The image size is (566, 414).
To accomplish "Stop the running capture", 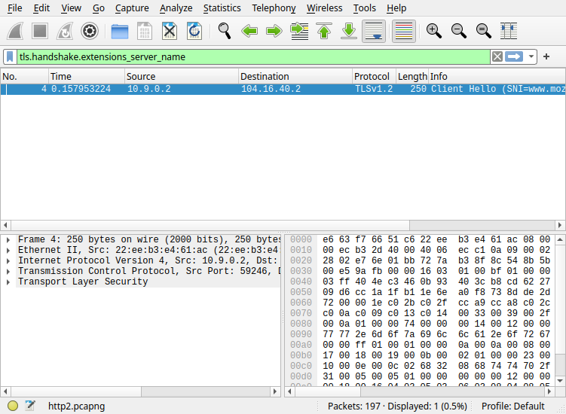I will [40, 31].
